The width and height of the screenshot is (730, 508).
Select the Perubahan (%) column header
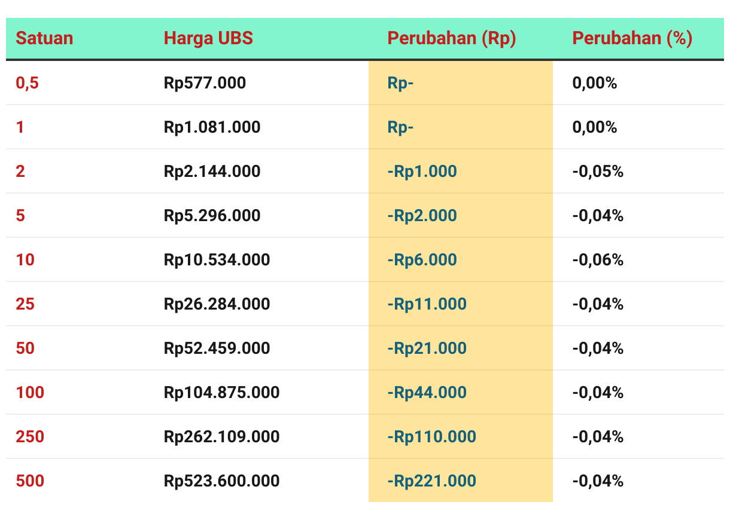click(x=632, y=38)
